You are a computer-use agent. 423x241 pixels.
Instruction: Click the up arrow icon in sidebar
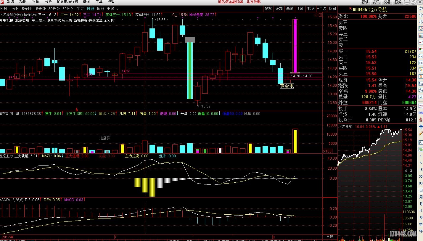[420, 15]
